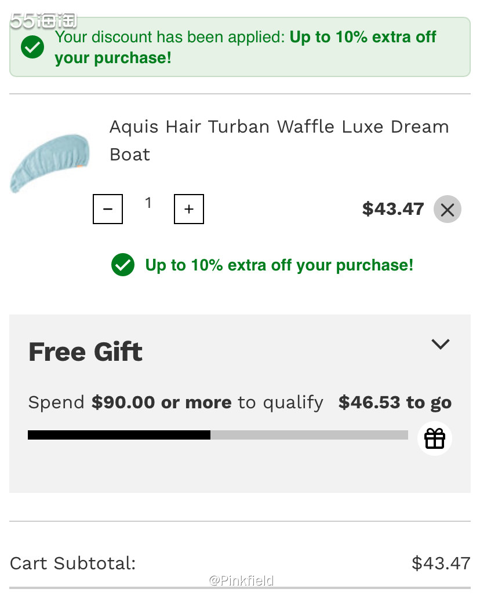Open Aquis Hair Turban Waffle Luxe product link
480x600 pixels.
point(279,140)
